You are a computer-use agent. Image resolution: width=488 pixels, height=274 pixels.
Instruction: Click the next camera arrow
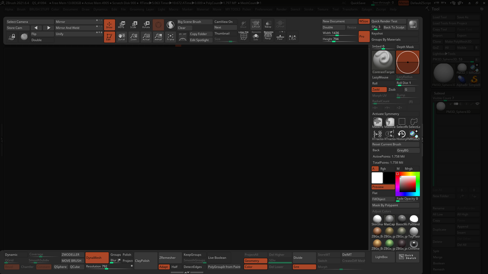(x=48, y=28)
